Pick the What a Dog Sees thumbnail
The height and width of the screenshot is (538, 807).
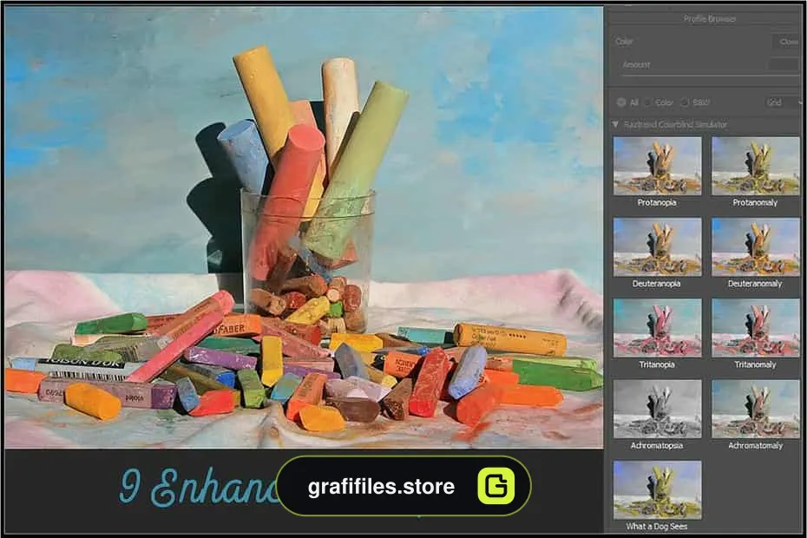(657, 489)
